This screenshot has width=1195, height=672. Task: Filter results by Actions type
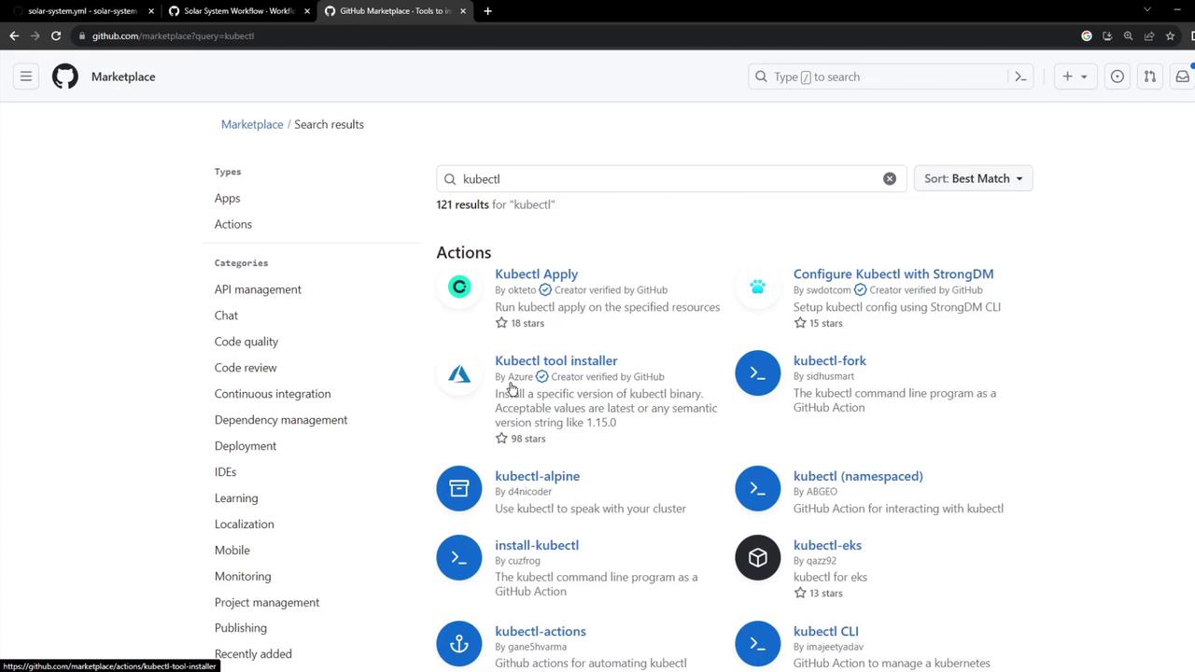[233, 224]
